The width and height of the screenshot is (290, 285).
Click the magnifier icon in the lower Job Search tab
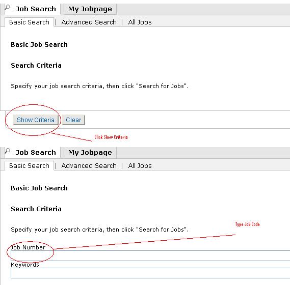click(x=7, y=151)
